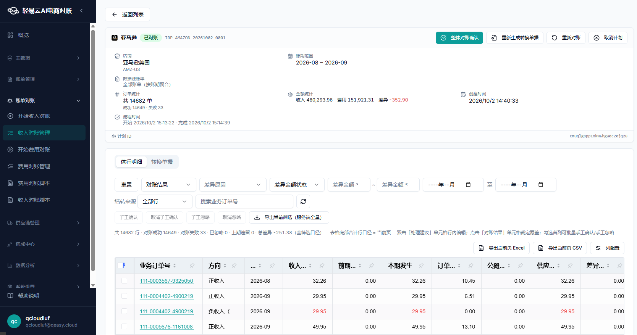Click 导出当前页 Excel
Viewport: 637px width, 335px height.
pyautogui.click(x=501, y=248)
